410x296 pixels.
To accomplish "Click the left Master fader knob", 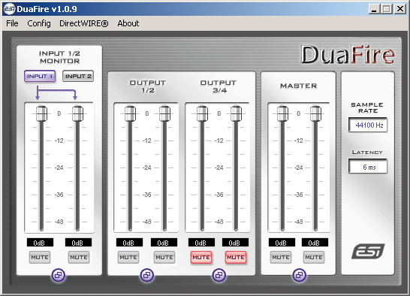I will (x=282, y=113).
